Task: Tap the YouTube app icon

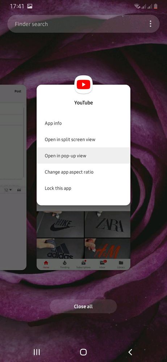Action: 83,85
